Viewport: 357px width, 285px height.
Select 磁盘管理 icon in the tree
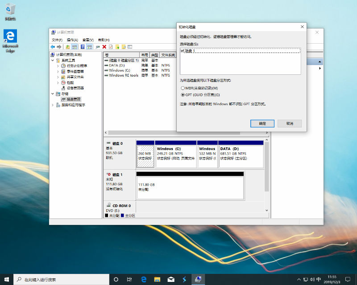click(x=63, y=99)
